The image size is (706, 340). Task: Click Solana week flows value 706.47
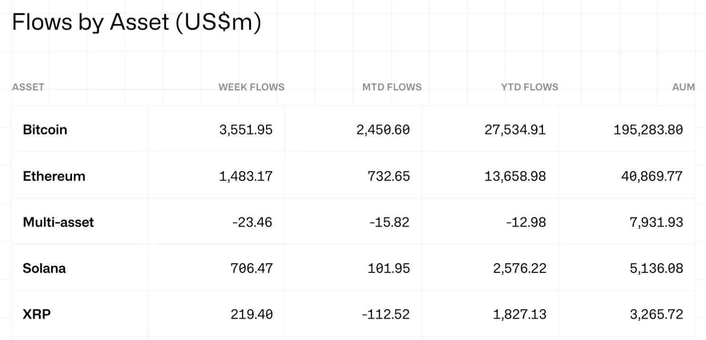(252, 269)
